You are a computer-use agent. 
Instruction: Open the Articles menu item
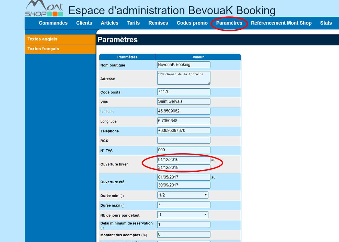click(110, 23)
